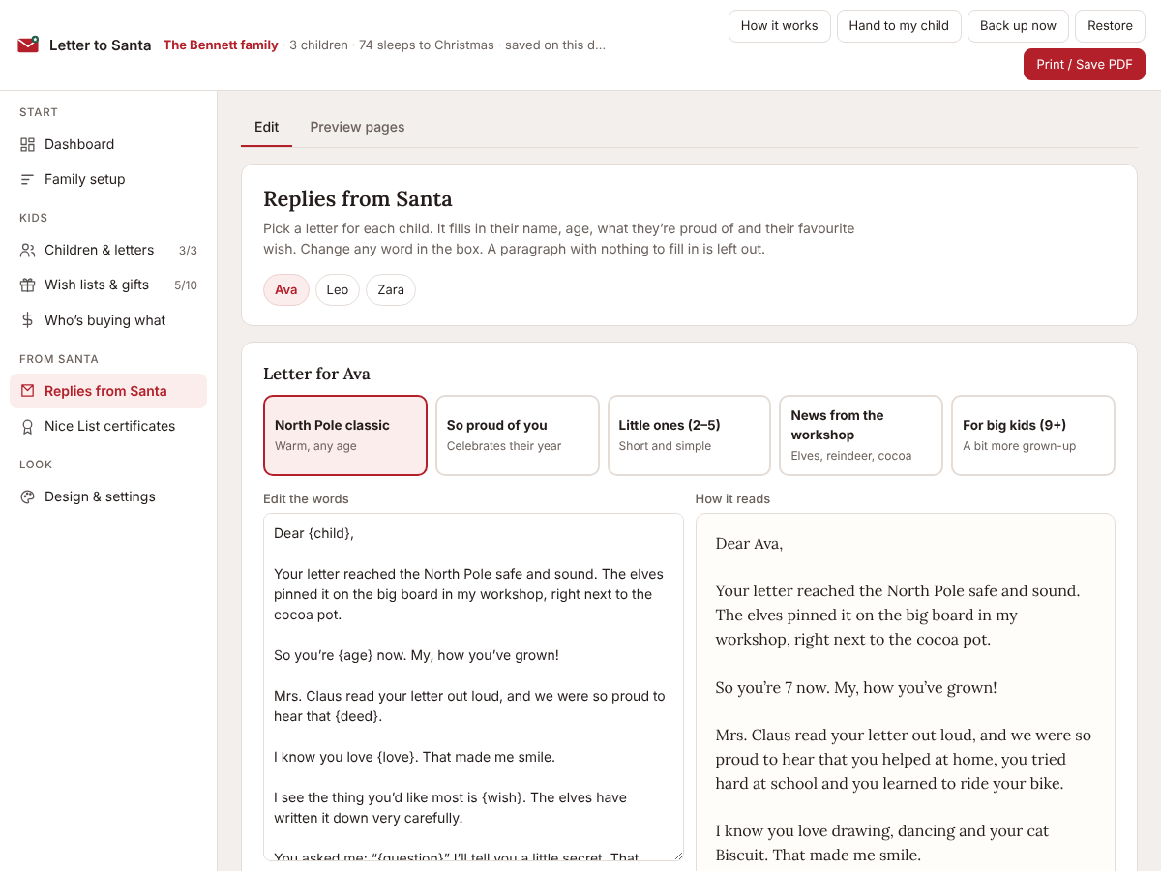Switch to the Preview pages tab
The height and width of the screenshot is (871, 1161).
coord(357,127)
